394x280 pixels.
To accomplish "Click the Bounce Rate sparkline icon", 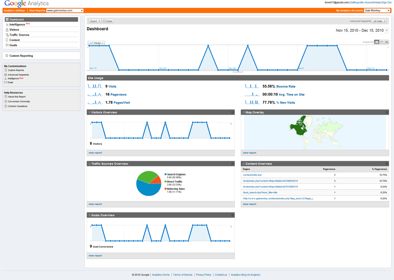I will click(x=252, y=86).
